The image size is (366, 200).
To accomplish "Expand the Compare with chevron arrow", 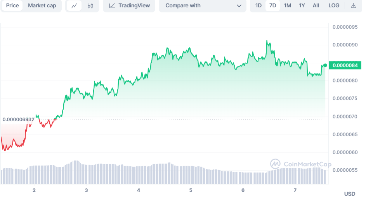I will 239,6.
